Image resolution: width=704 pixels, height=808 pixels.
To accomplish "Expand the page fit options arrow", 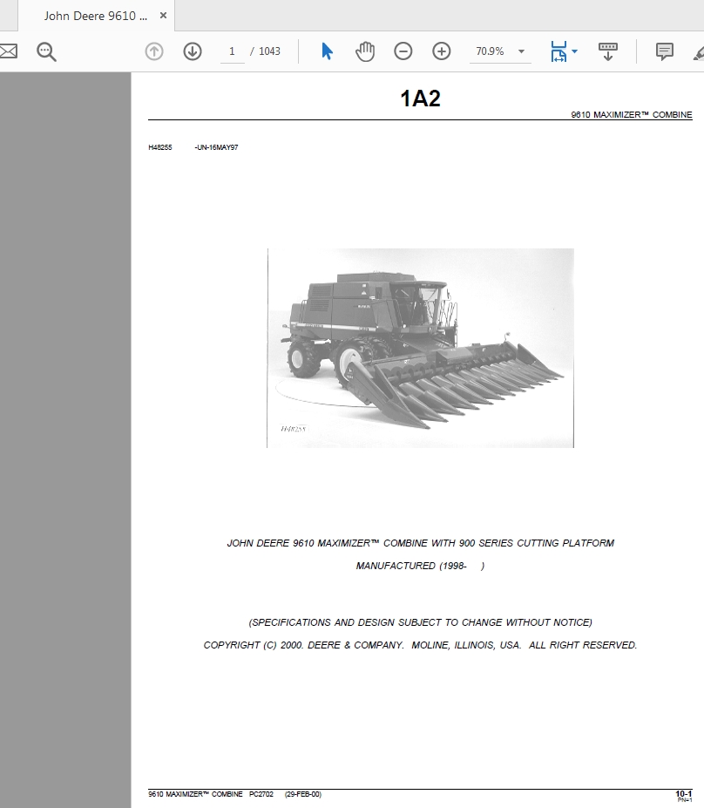I will tap(575, 51).
